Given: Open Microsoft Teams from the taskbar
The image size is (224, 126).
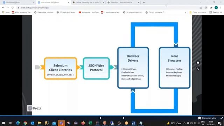Looking at the screenshot, I should pyautogui.click(x=62, y=123).
